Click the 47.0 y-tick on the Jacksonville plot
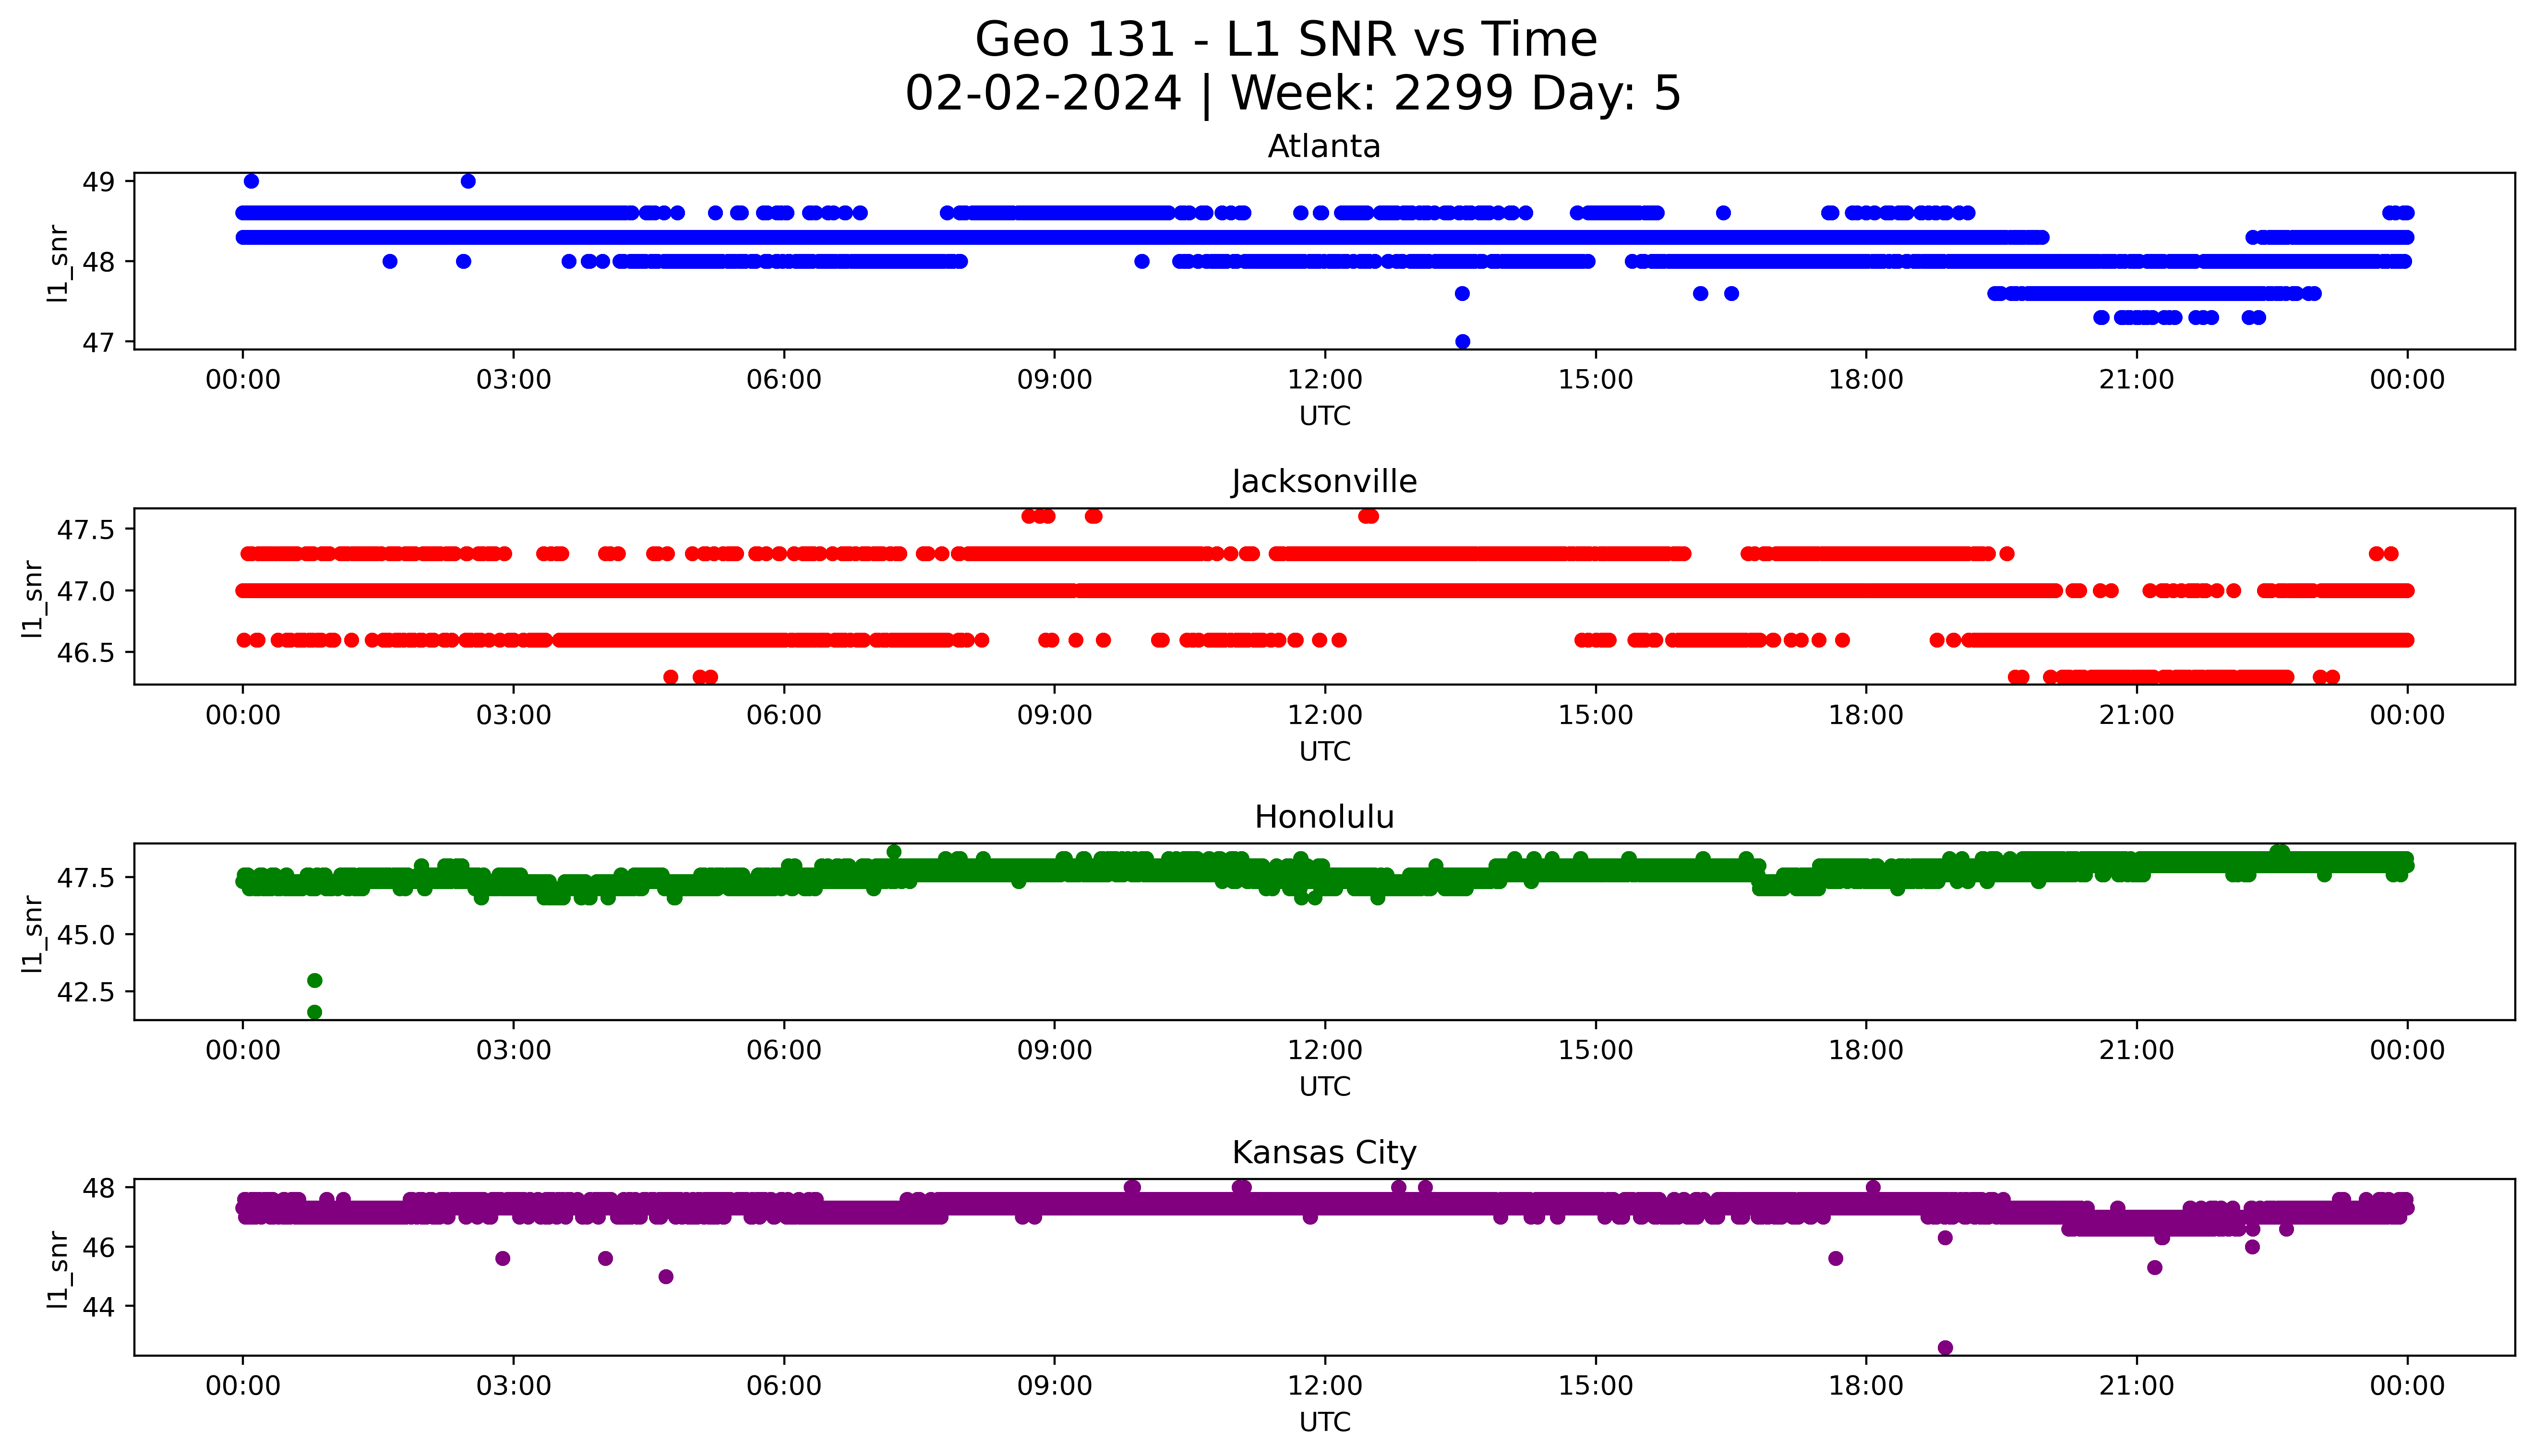The width and height of the screenshot is (2534, 1456). click(x=87, y=591)
